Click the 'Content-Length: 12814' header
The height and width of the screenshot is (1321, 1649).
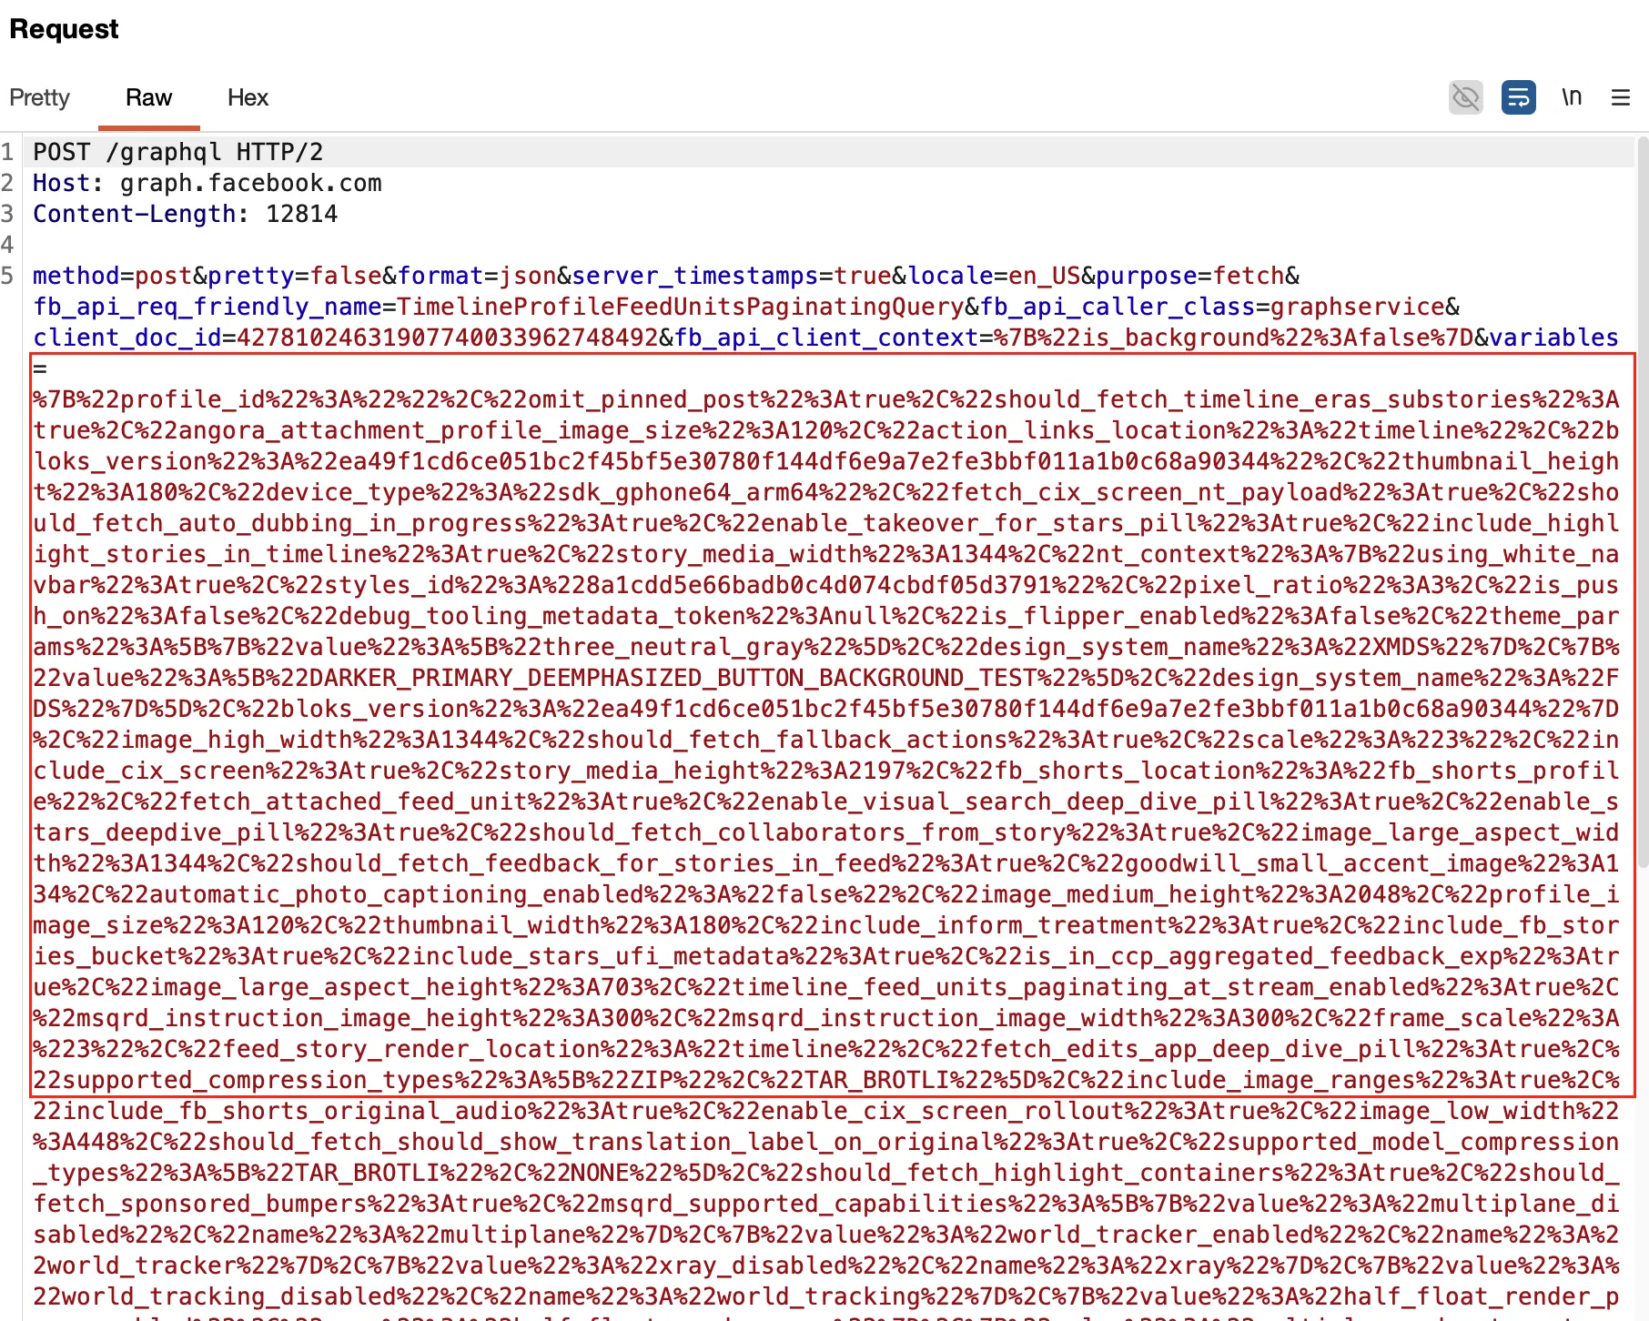(186, 214)
